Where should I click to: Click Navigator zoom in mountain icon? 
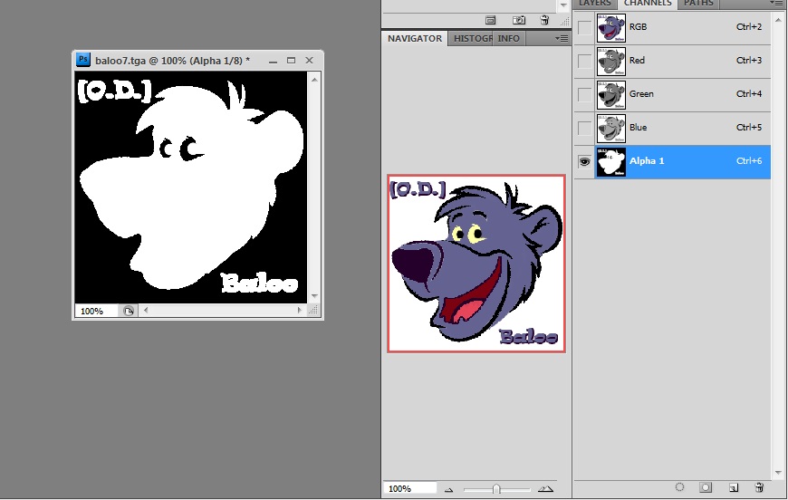[544, 489]
